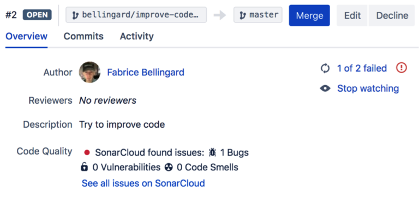Open Fabrice Bellingard's avatar photo
Image resolution: width=419 pixels, height=208 pixels.
coord(90,72)
